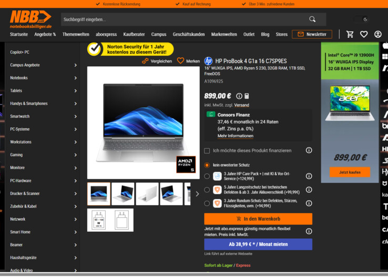The width and height of the screenshot is (388, 277).
Task: Open the shopping cart icon
Action: coord(350,34)
